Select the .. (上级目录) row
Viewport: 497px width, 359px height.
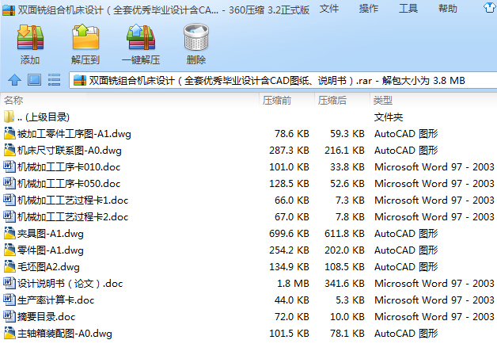click(x=248, y=116)
